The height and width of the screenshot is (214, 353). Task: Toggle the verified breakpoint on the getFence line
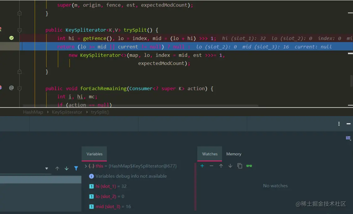(x=12, y=38)
